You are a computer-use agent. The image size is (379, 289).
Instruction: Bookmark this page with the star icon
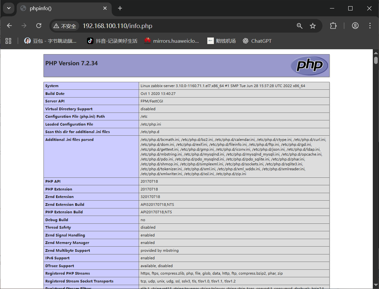pos(313,26)
